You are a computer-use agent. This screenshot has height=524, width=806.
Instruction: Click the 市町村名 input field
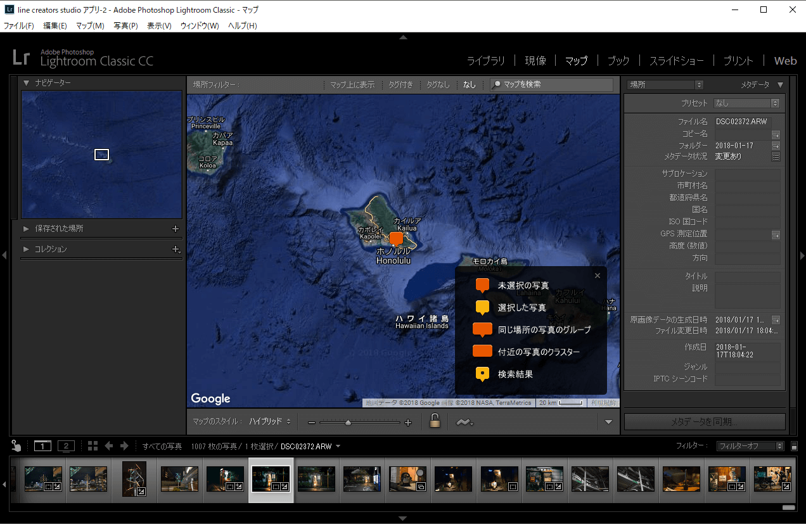click(748, 186)
